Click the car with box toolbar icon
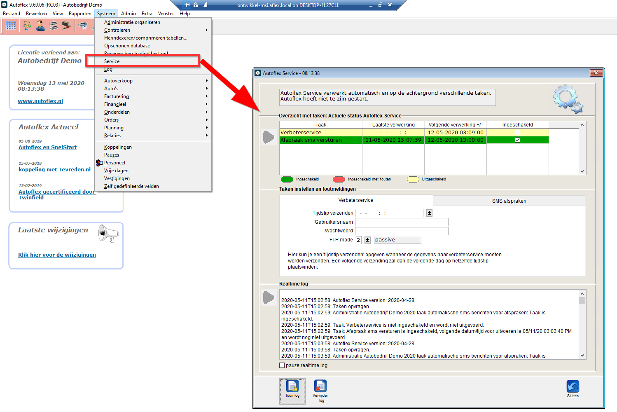This screenshot has height=412, width=617. pyautogui.click(x=83, y=26)
